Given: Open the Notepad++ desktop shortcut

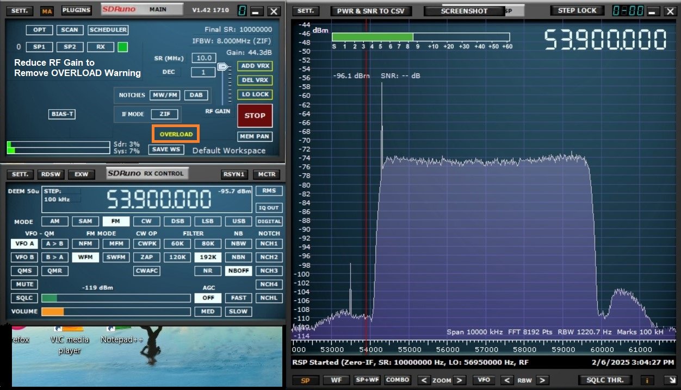Looking at the screenshot, I should (x=122, y=334).
